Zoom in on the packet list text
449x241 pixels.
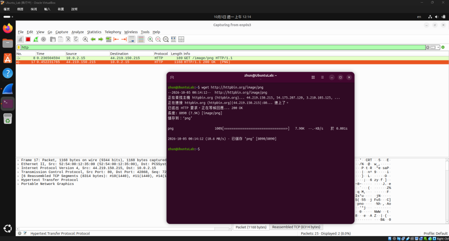150,39
